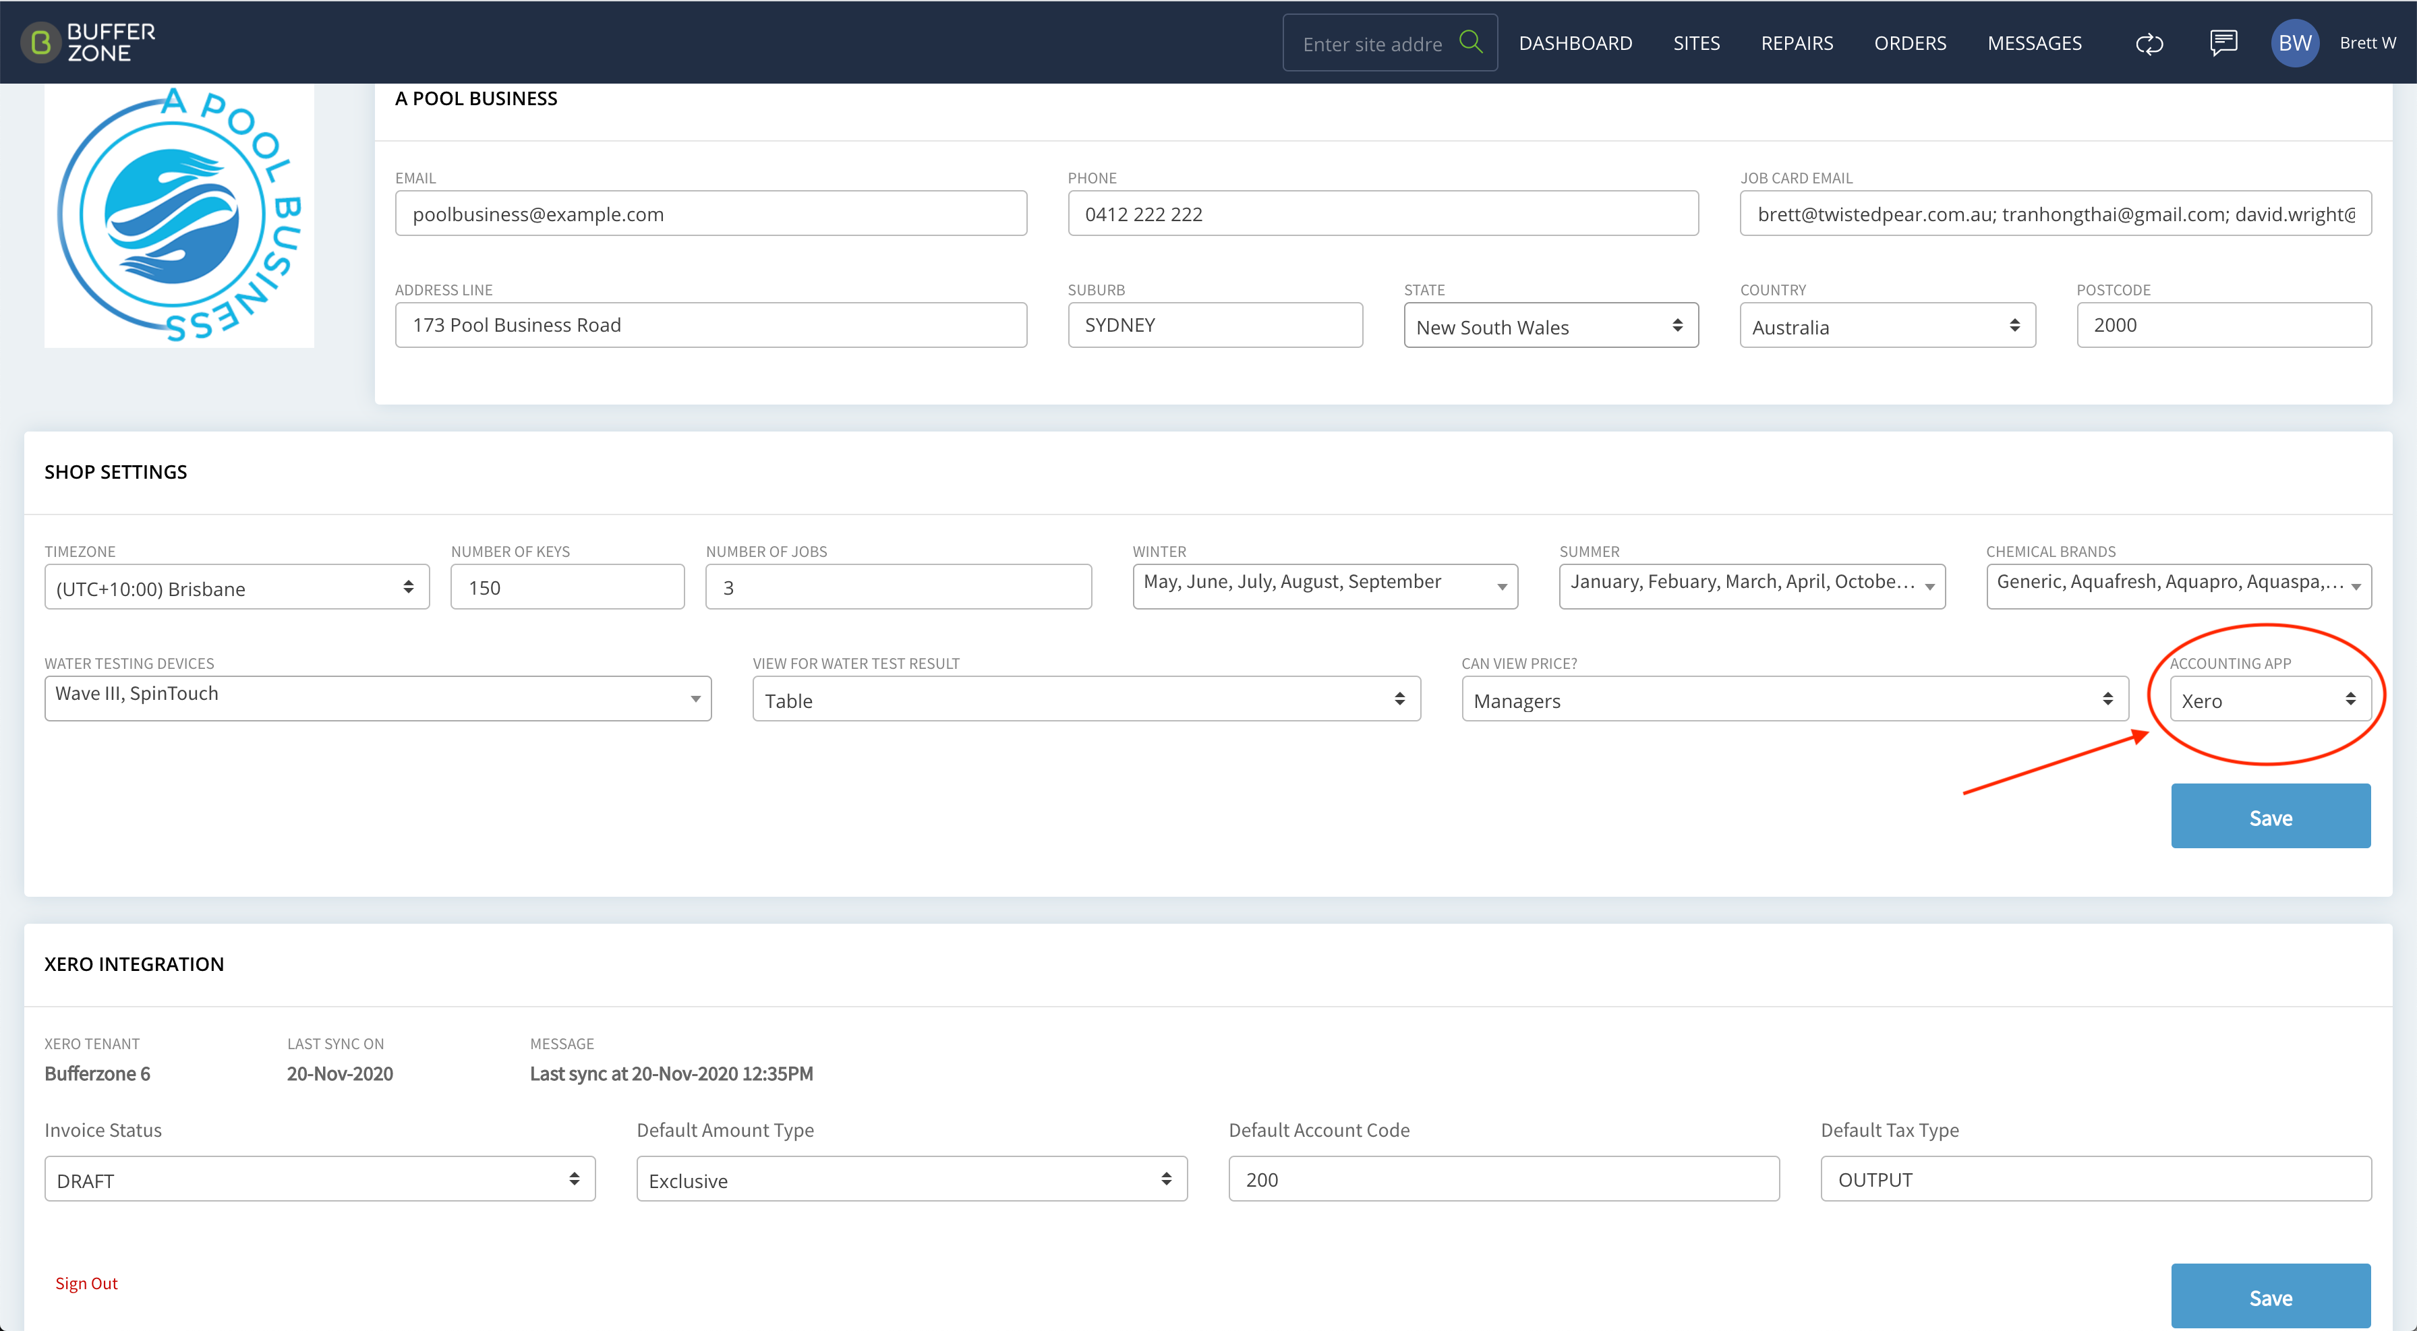Click the Buffer Zone logo icon
Screen dimensions: 2417x1331
click(39, 42)
